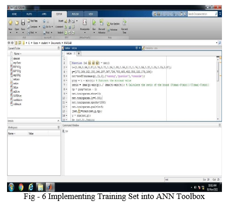Click the Value column header in Workspace
Screen dimensions: 232x205
(31, 133)
